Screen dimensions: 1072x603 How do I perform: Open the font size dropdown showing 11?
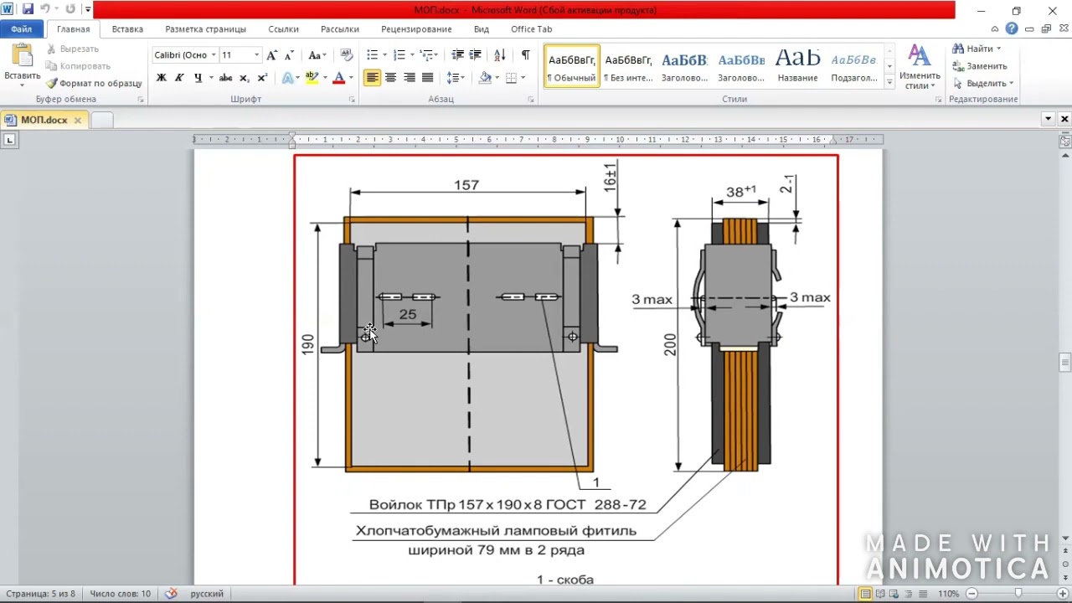pyautogui.click(x=256, y=54)
